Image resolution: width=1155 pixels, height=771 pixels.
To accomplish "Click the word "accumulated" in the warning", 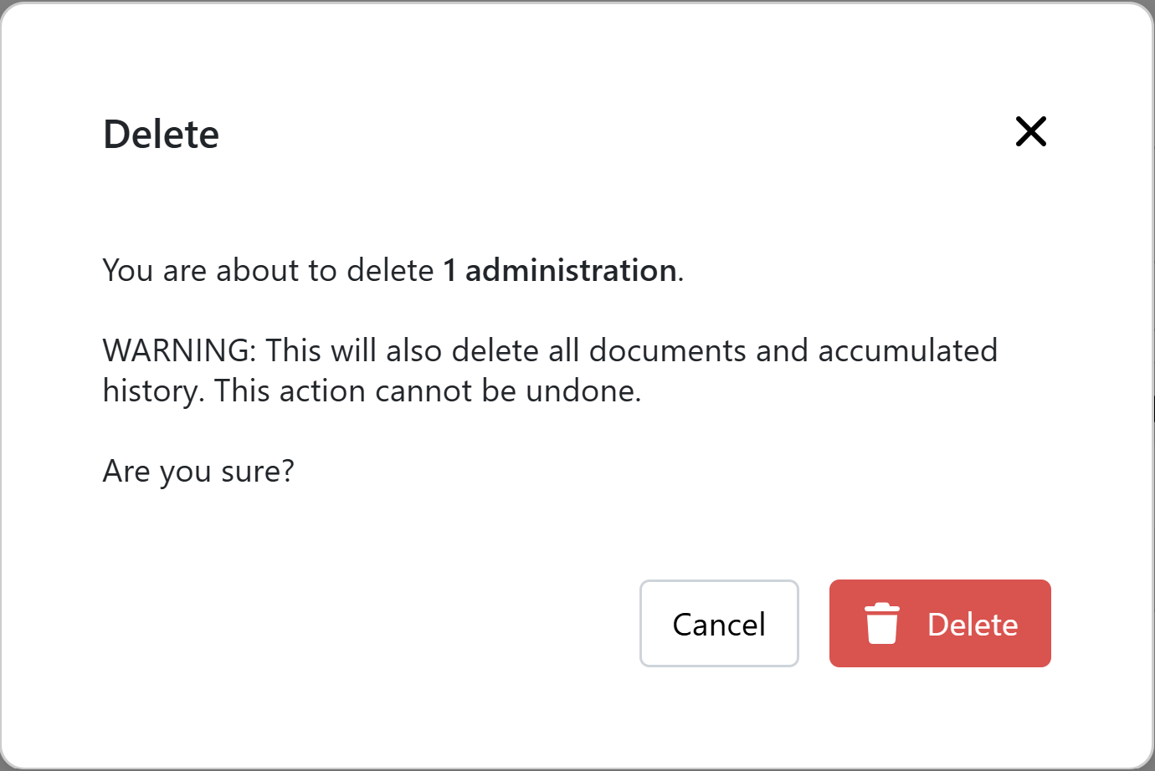I will (x=907, y=350).
